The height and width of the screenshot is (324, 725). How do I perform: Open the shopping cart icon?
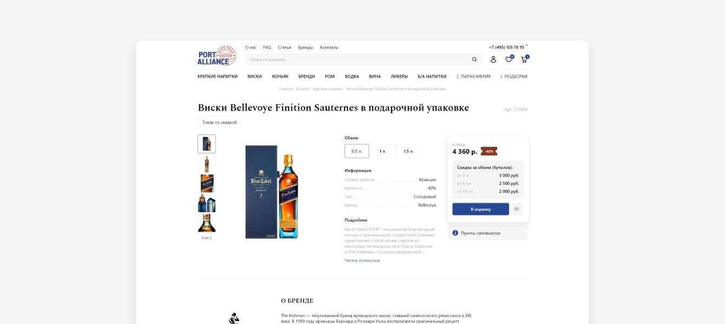[524, 59]
